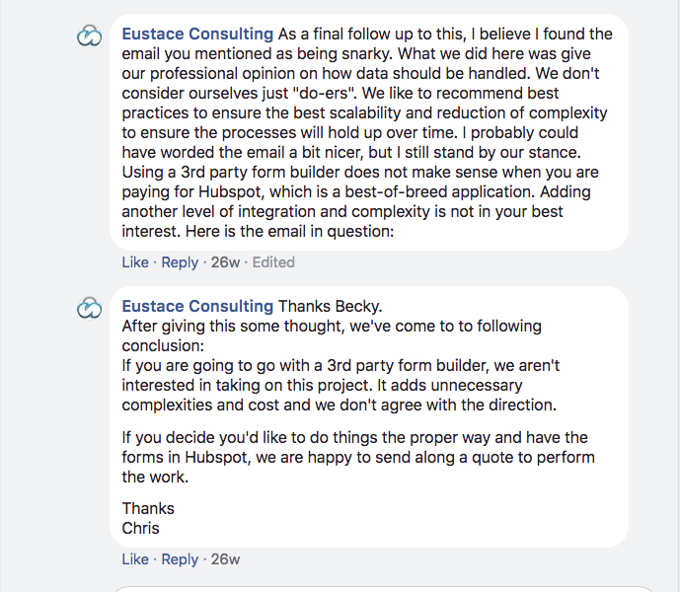Open the 26w timestamp under the Chris comment

[x=225, y=559]
